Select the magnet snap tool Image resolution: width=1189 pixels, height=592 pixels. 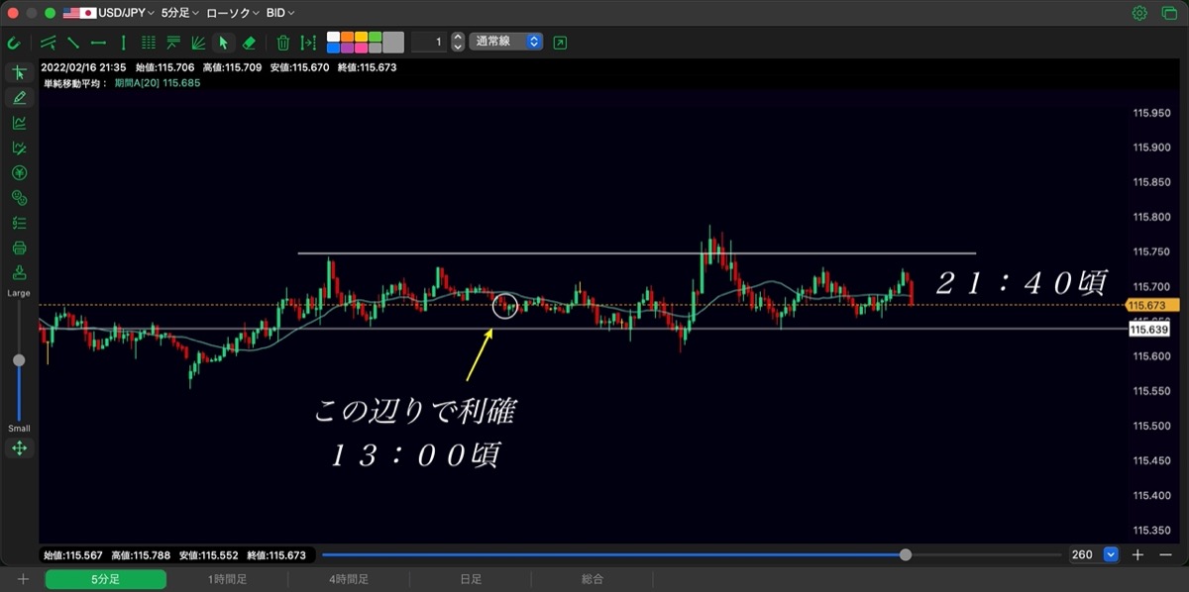point(14,43)
